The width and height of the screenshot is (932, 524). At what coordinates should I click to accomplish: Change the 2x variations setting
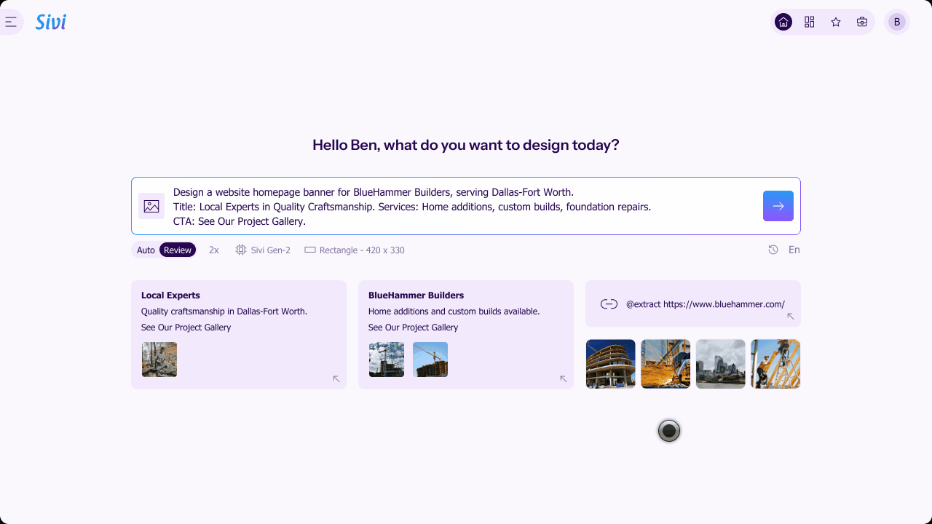coord(214,250)
